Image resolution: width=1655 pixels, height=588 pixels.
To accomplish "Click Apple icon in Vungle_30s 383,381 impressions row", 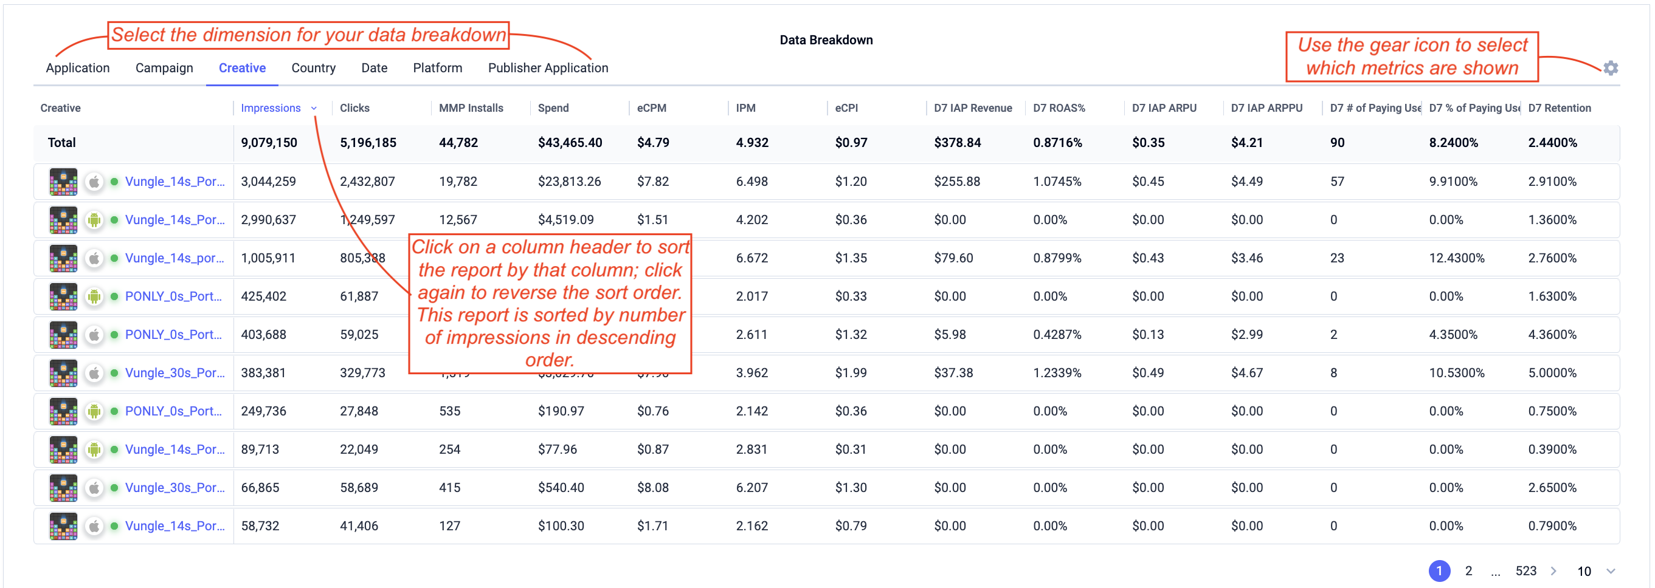I will 94,373.
